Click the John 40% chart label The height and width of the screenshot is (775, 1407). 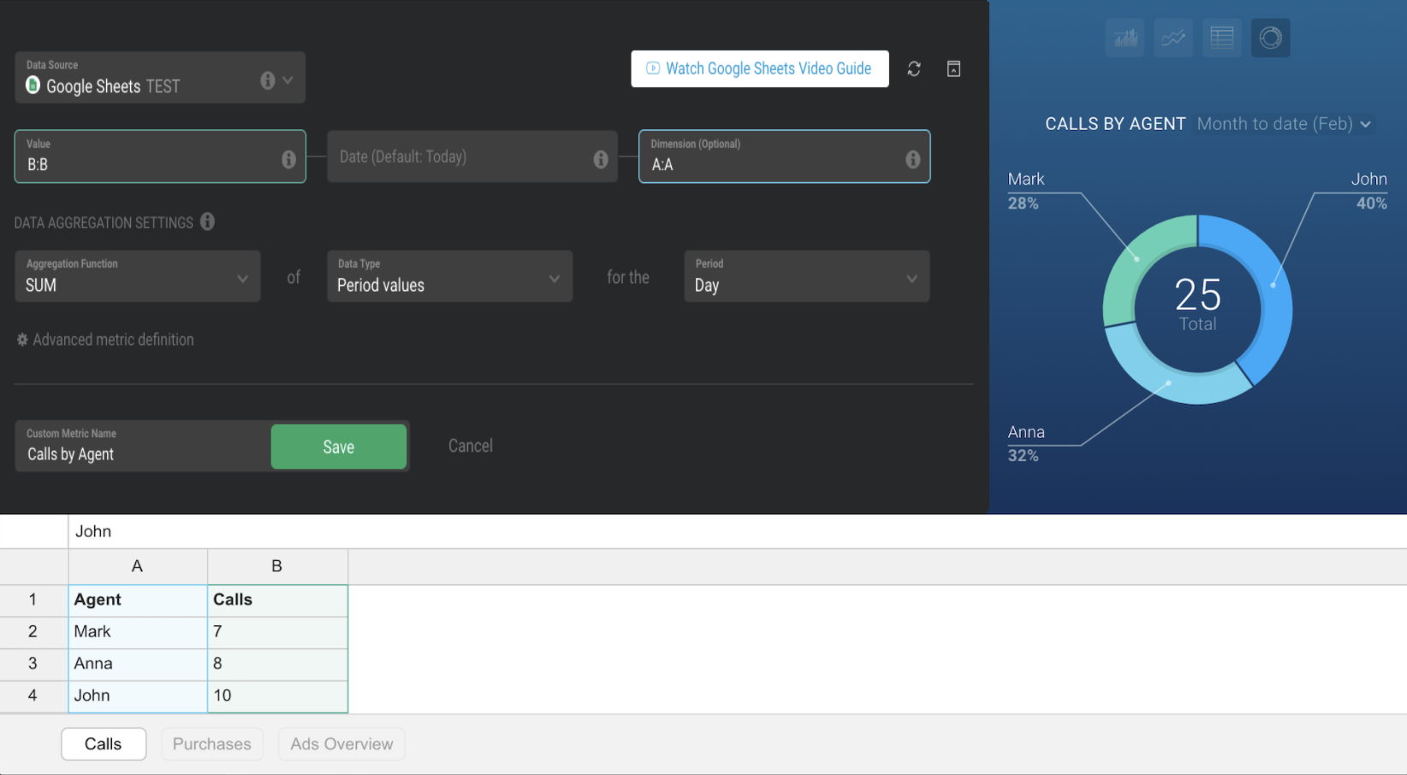coord(1369,191)
